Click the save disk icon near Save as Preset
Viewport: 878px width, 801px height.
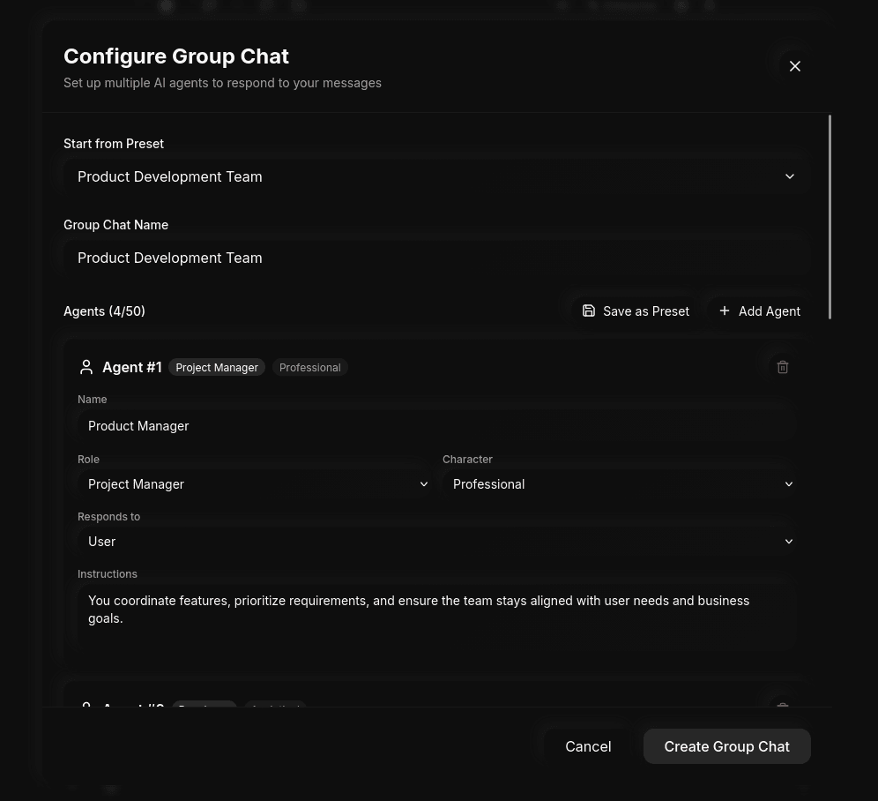(x=589, y=311)
